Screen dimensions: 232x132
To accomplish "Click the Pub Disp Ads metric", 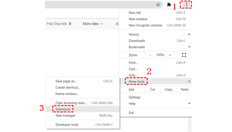I will (59, 24).
